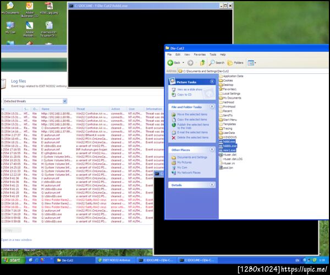
Task: Click Copy the selected items link
Action: click(192, 120)
